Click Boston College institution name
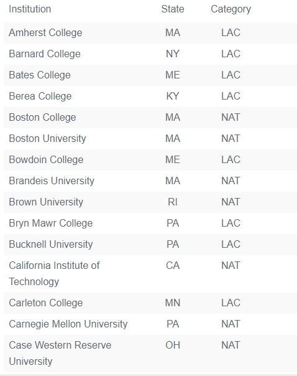The height and width of the screenshot is (376, 297). pyautogui.click(x=42, y=118)
